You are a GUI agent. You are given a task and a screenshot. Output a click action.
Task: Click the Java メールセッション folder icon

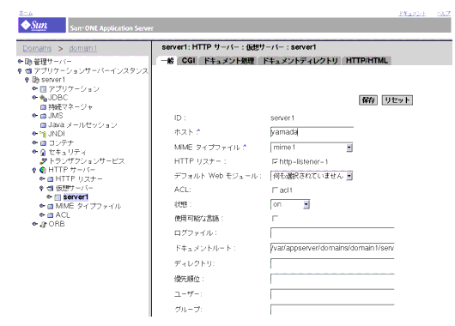point(43,125)
